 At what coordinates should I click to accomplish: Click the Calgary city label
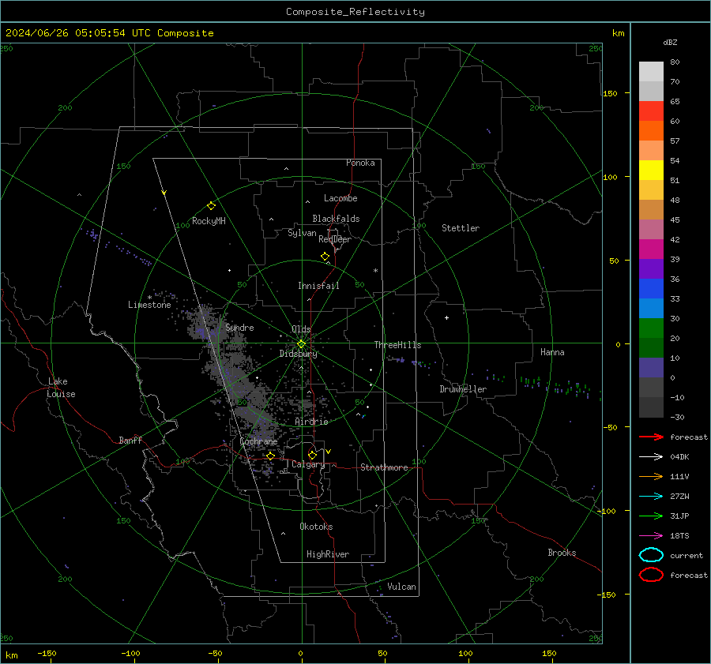click(308, 464)
